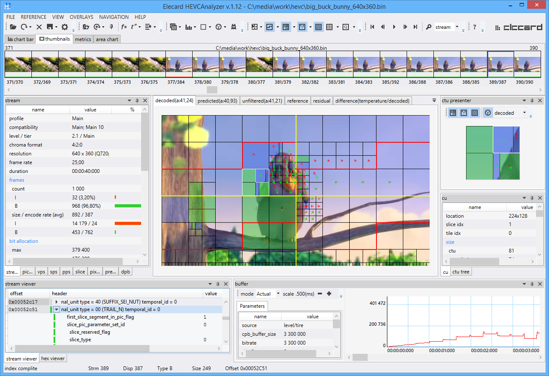The height and width of the screenshot is (376, 549).
Task: Select the cpb_buffer_size parameter row
Action: 286,334
